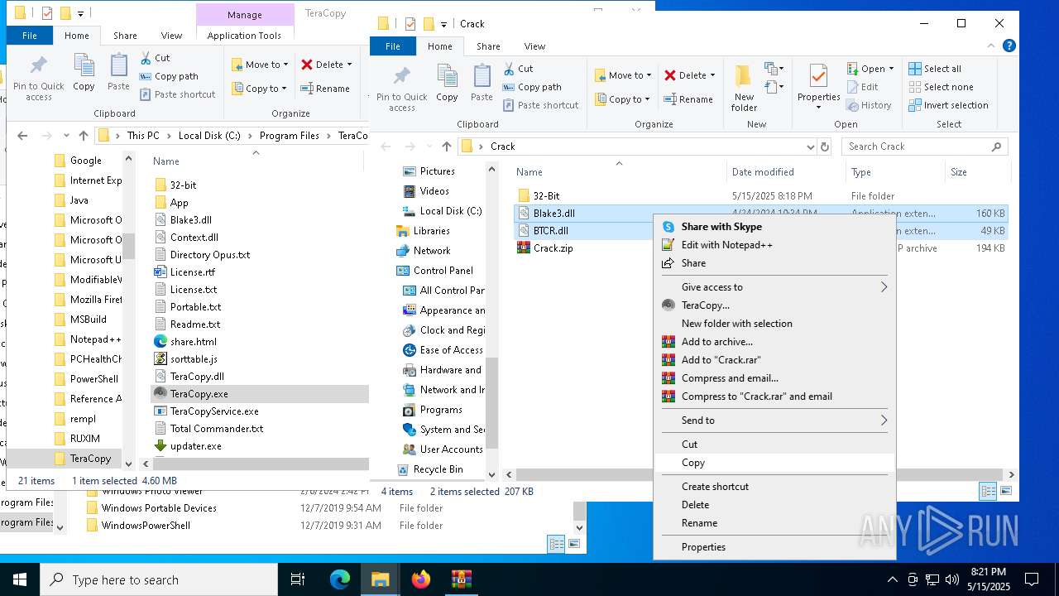Click Copy in the context menu
The width and height of the screenshot is (1059, 596).
pyautogui.click(x=692, y=463)
